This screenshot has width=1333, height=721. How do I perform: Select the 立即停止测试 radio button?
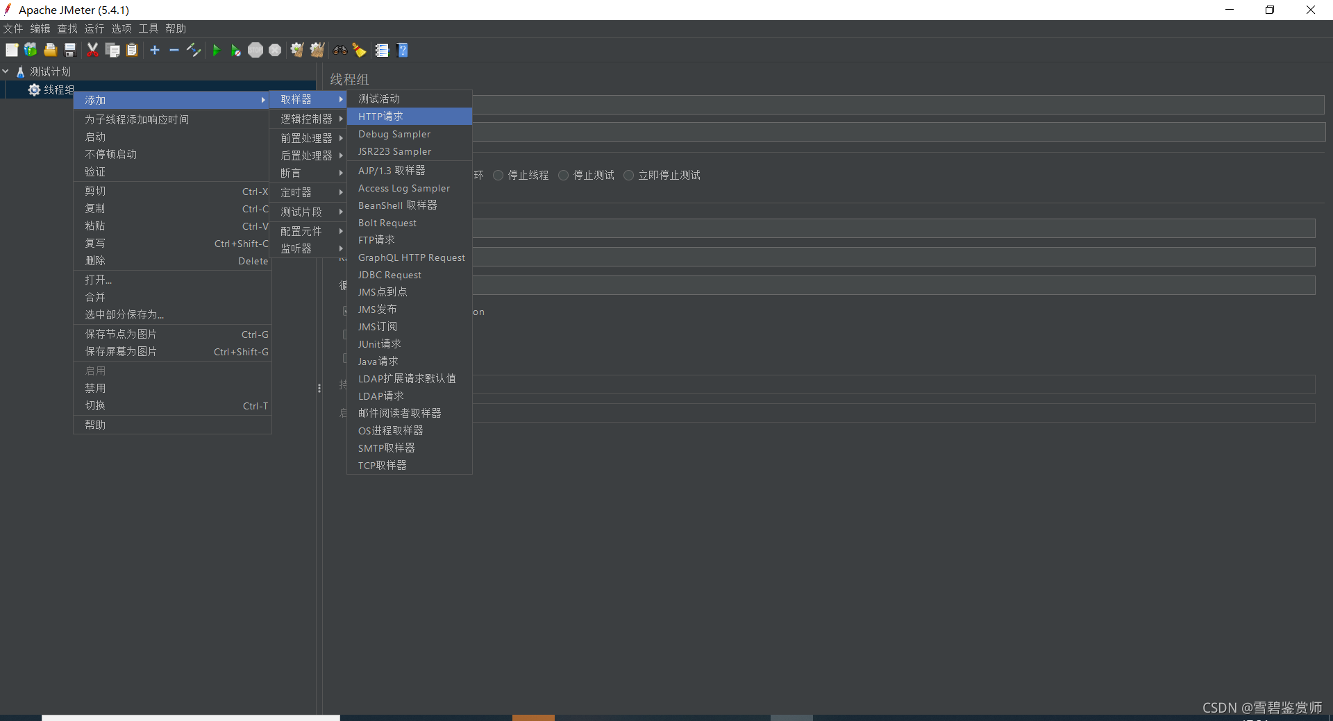point(628,176)
